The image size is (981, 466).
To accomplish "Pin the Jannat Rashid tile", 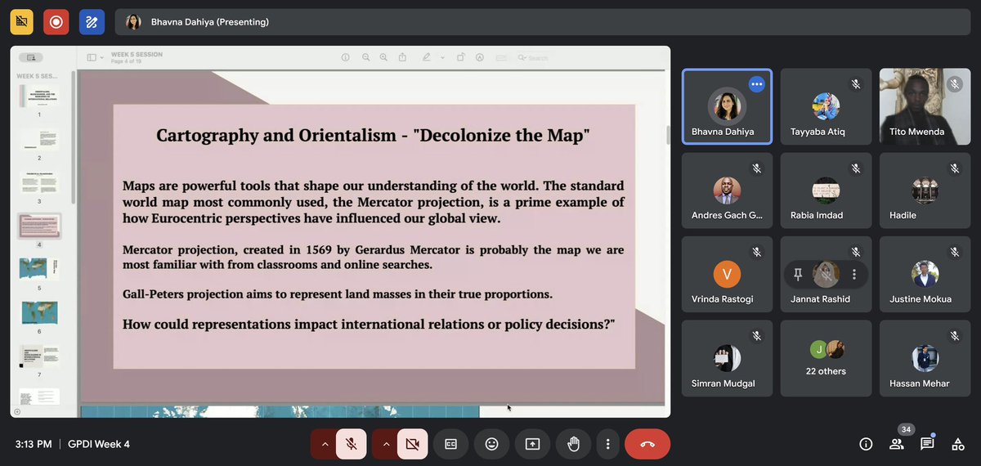I will tap(798, 274).
